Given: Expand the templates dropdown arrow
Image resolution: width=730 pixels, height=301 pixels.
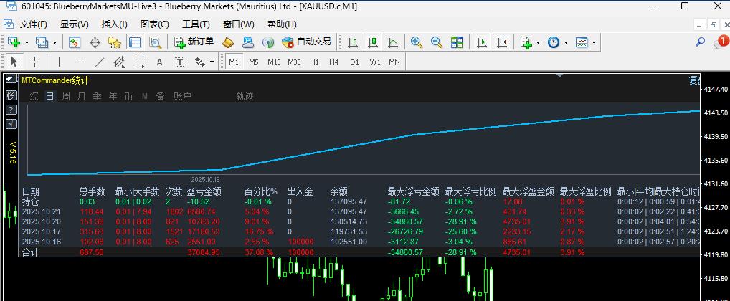Looking at the screenshot, I should click(x=594, y=43).
